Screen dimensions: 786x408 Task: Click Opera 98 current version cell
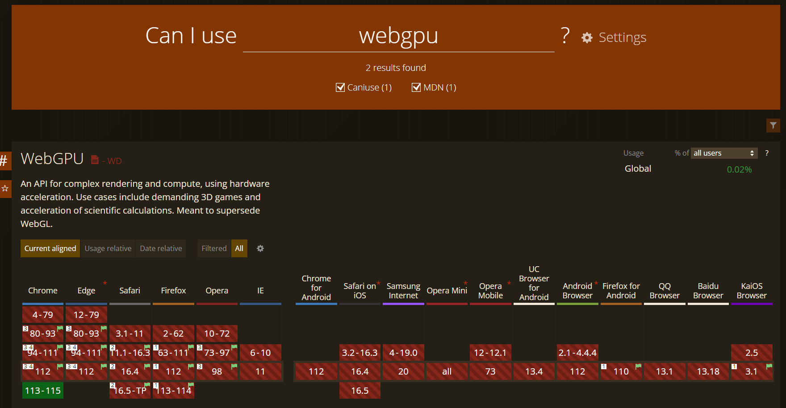217,371
